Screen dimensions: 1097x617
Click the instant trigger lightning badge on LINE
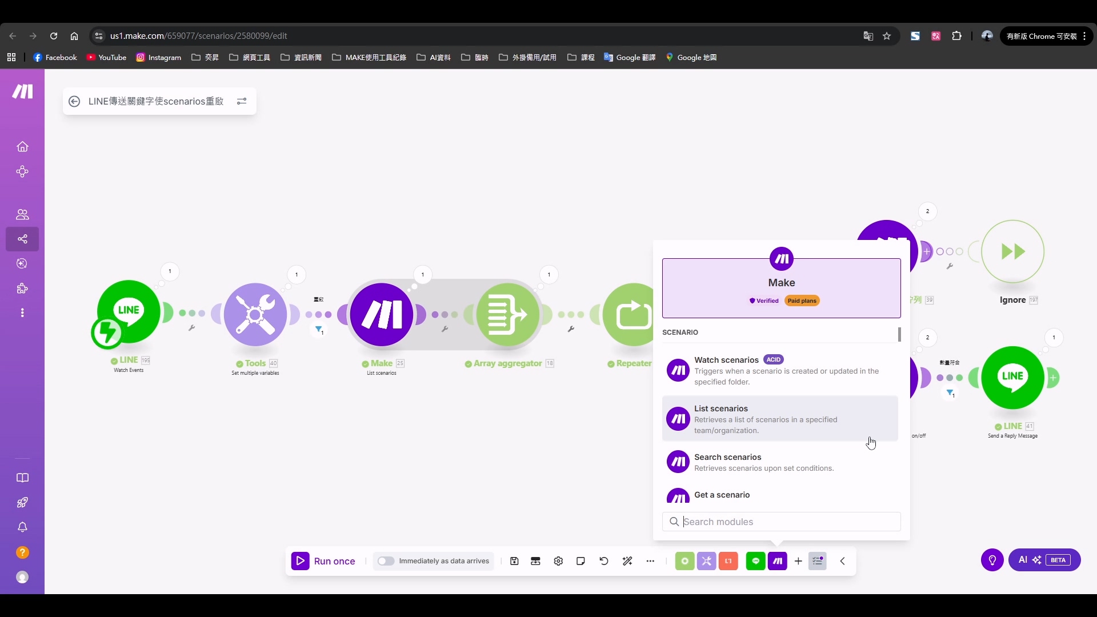click(x=107, y=333)
